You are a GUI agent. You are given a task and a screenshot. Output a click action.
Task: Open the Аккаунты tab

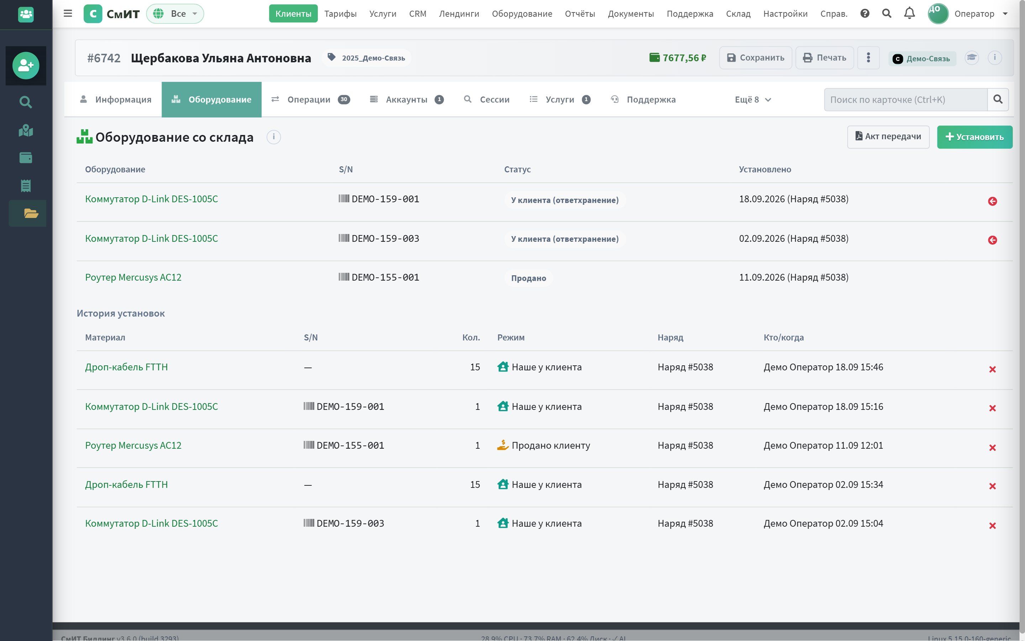[406, 100]
